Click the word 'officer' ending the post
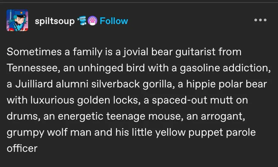 tap(22, 148)
